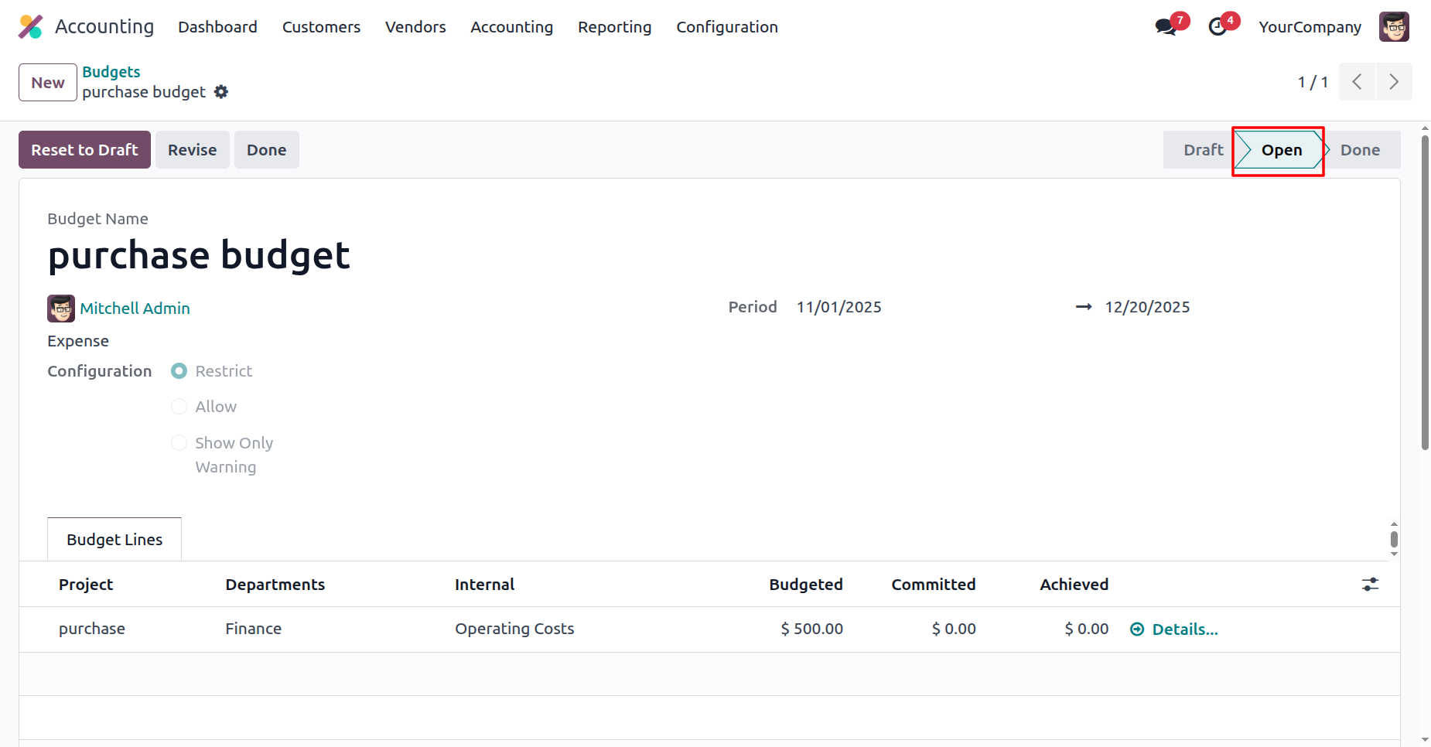Open the activities clock icon
Screen dimensions: 1431x747
point(1218,27)
